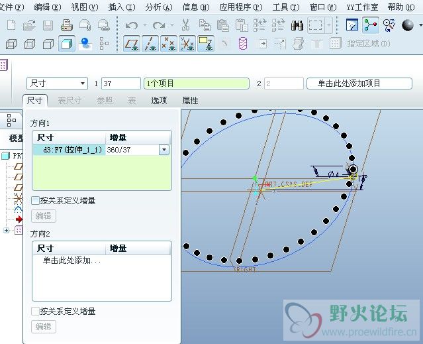Image resolution: width=423 pixels, height=344 pixels.
Task: Open the Redo history dropdown arrow
Action: [172, 25]
